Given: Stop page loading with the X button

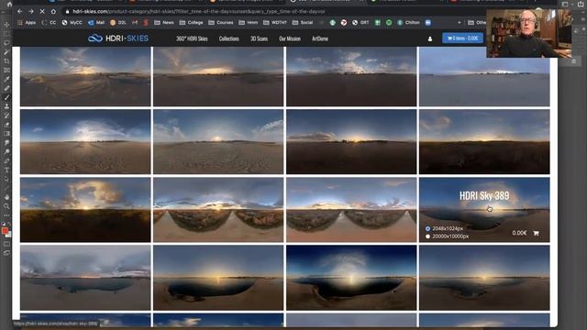Looking at the screenshot, I should [42, 12].
